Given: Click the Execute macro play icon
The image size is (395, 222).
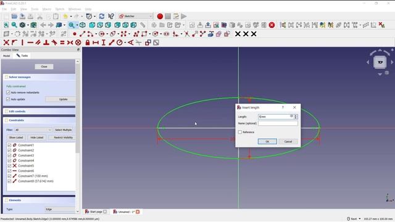Looking at the screenshot, I should (184, 17).
